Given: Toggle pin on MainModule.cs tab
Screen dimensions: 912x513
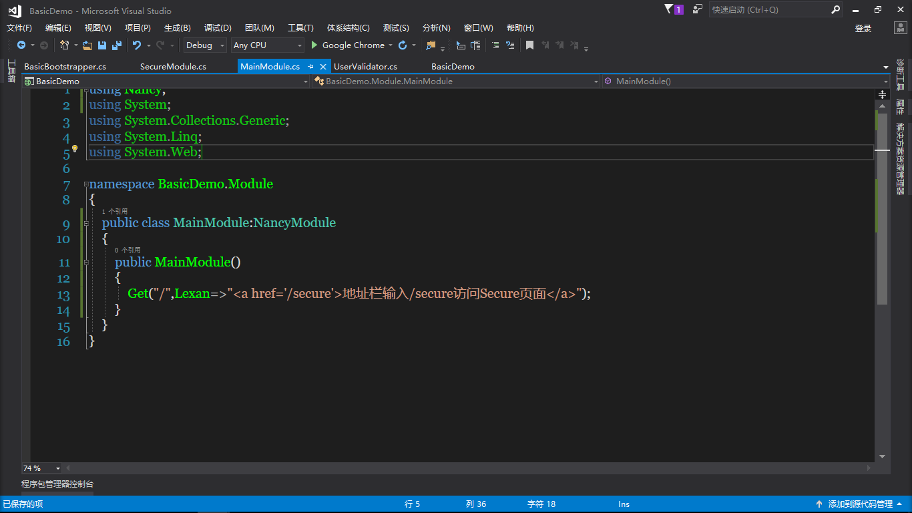Looking at the screenshot, I should tap(310, 67).
